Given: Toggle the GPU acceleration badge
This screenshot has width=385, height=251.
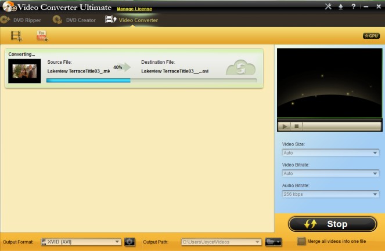Looking at the screenshot, I should pos(371,36).
